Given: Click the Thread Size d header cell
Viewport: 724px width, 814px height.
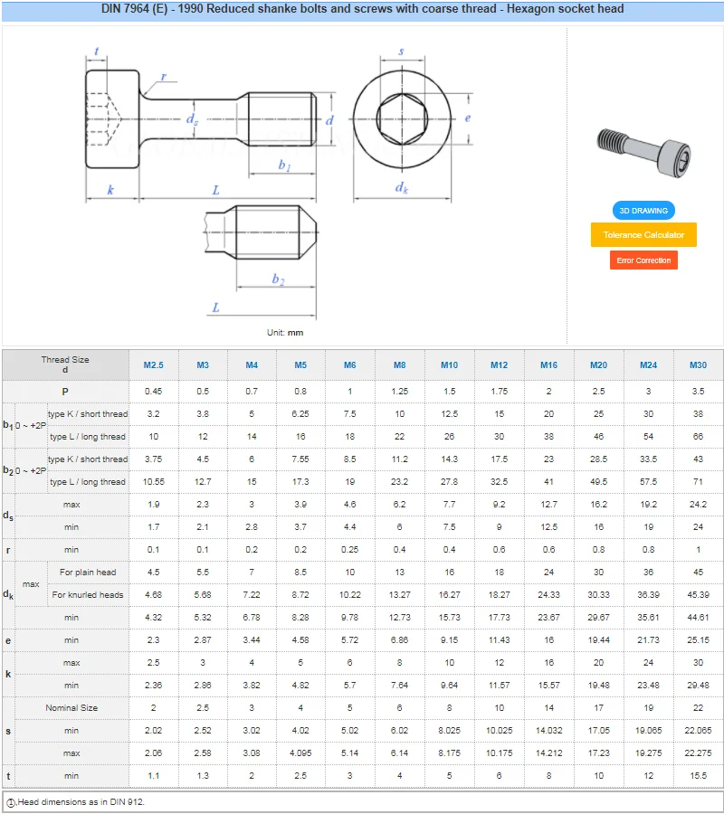Looking at the screenshot, I should (x=64, y=365).
